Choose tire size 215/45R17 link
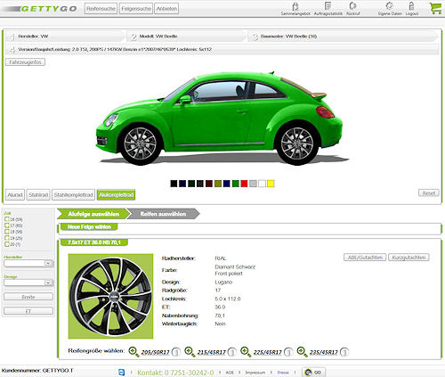Viewport: 445px width, 377px height. point(212,352)
